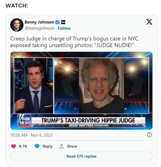
Task: Open the 10:58 AM Nov 8, 2023 timestamp
Action: [31, 135]
